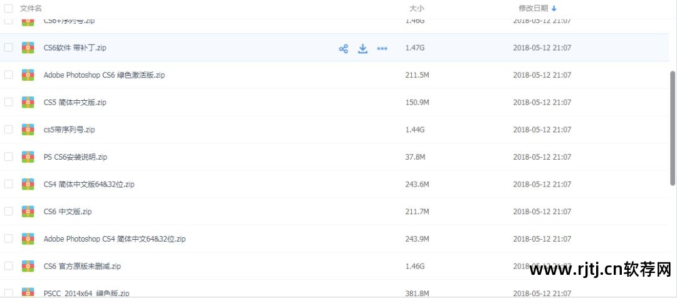This screenshot has height=298, width=677.
Task: Click the zip icon of CS6软件 带补丁.zip
Action: pos(28,48)
